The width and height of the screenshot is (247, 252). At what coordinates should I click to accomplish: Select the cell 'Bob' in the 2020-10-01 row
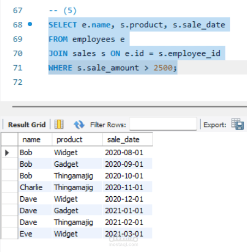[35, 176]
